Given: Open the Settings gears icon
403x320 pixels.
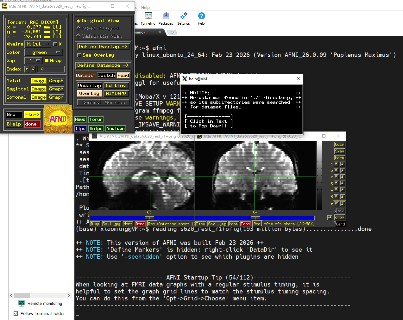Looking at the screenshot, I should coord(183,19).
